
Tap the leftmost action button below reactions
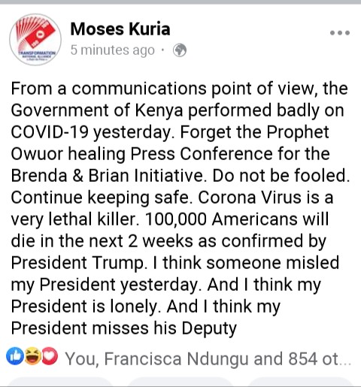pos(60,382)
